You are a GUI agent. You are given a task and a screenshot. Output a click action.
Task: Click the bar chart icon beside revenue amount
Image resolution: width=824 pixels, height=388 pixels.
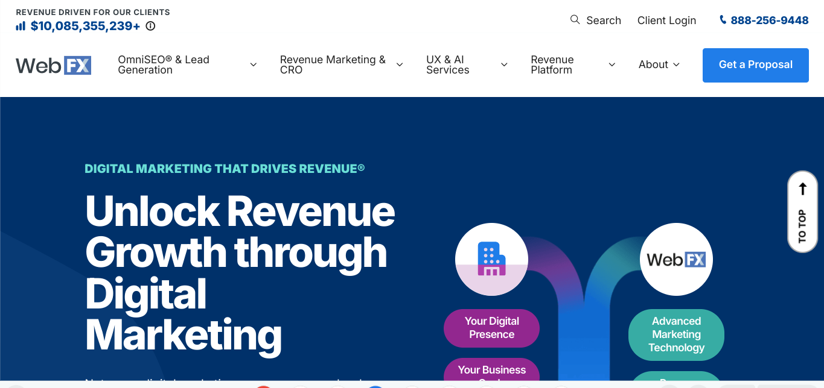point(21,26)
